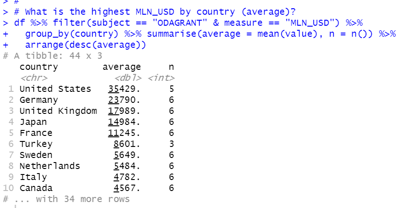Click the 'n' column header
This screenshot has width=403, height=208.
point(171,67)
